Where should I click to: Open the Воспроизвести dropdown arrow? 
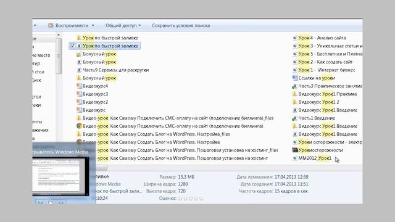click(93, 25)
